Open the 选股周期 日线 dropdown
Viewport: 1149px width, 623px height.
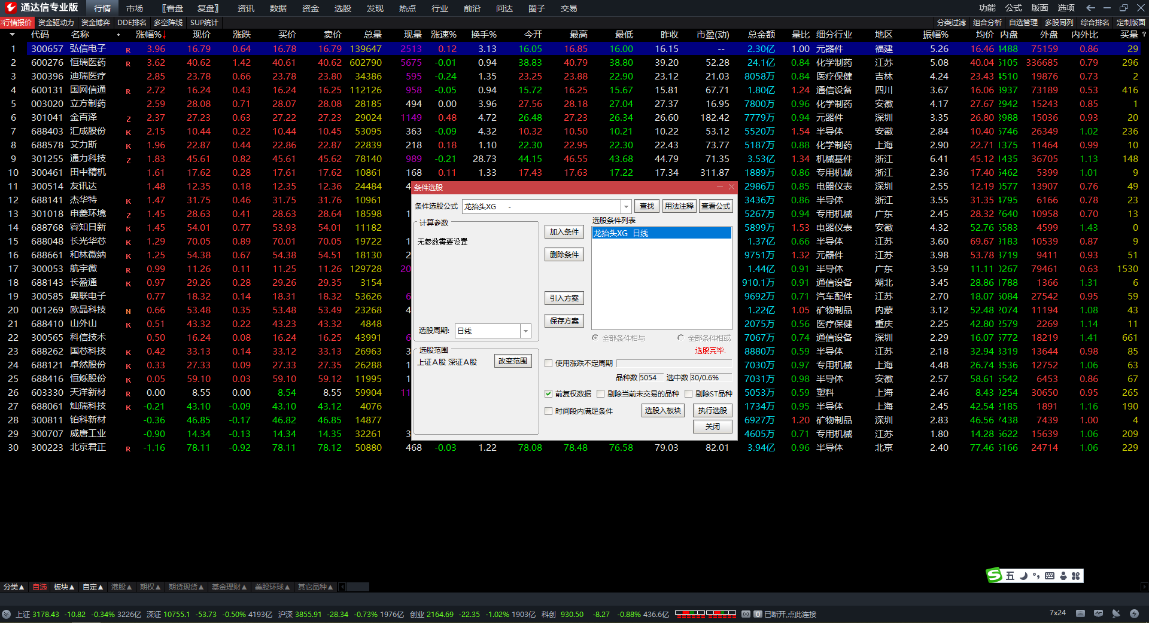pos(525,331)
